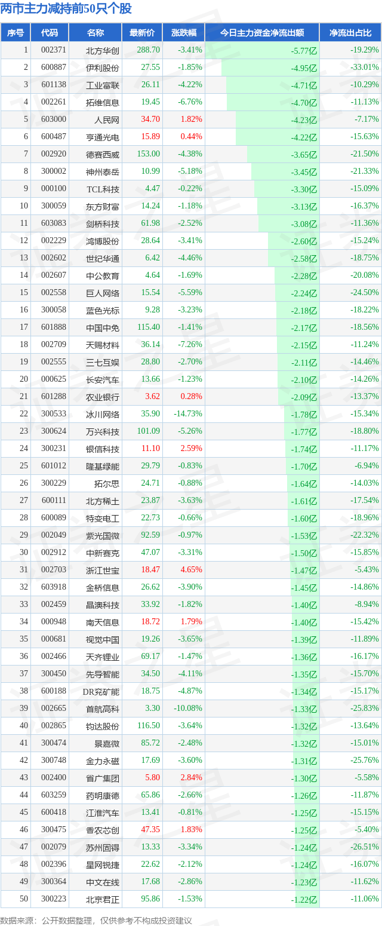Image resolution: width=382 pixels, height=926 pixels.
Task: Click stock name 伊利股份
Action: 103,68
